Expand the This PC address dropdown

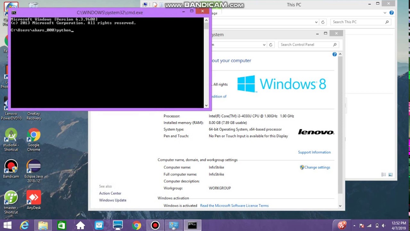click(x=316, y=22)
